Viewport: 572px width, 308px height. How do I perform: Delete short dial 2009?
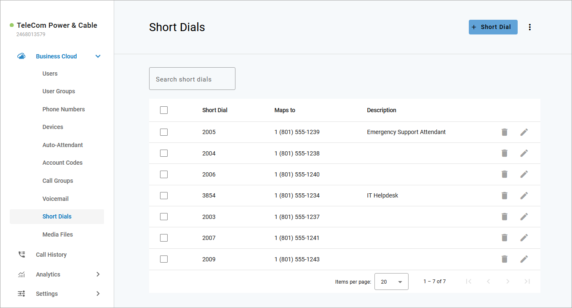pos(505,259)
